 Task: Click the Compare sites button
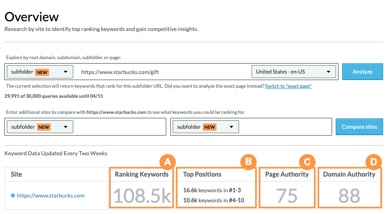point(359,127)
